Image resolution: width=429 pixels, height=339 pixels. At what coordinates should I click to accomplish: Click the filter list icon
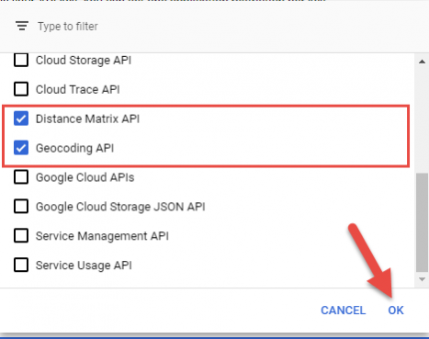pyautogui.click(x=22, y=26)
